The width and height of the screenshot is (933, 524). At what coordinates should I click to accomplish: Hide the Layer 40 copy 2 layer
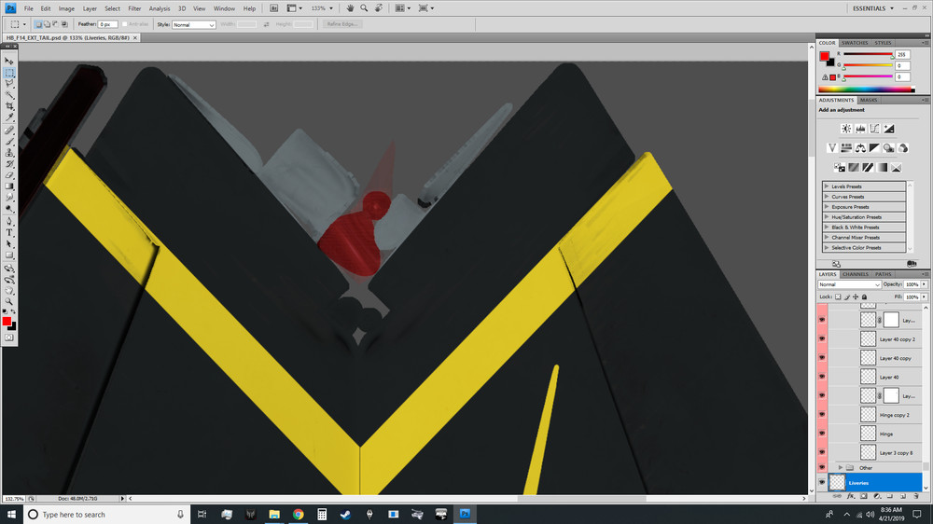[822, 339]
